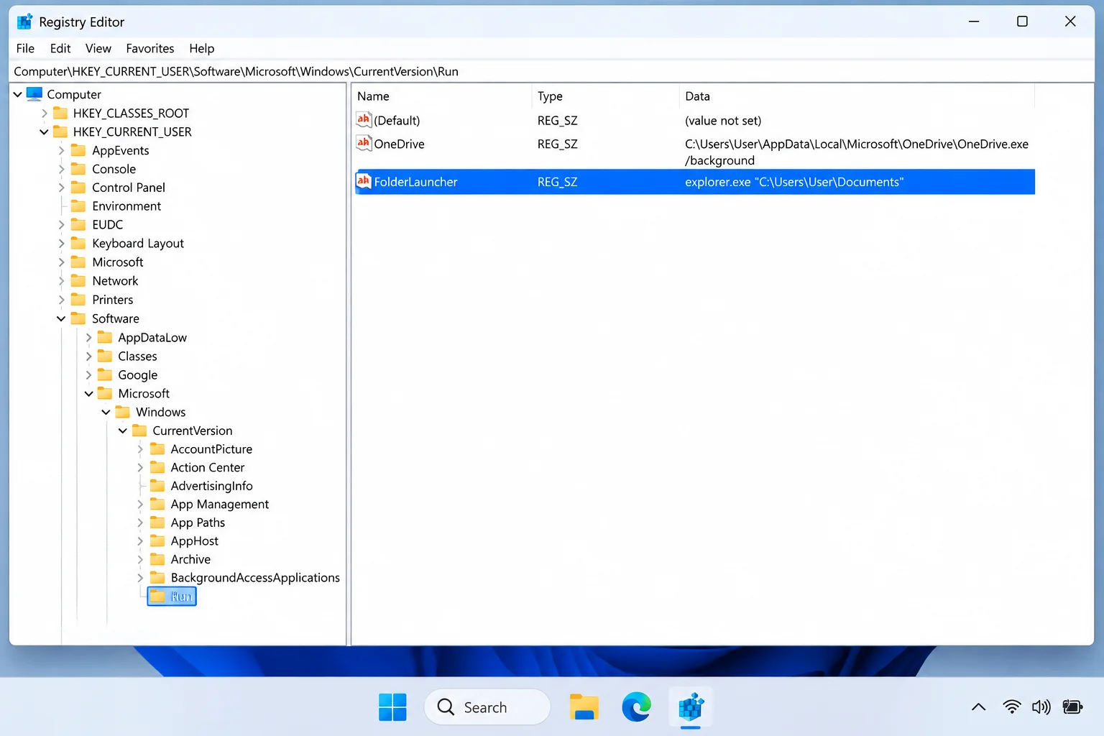This screenshot has width=1104, height=736.
Task: Open the Help menu
Action: (x=202, y=48)
